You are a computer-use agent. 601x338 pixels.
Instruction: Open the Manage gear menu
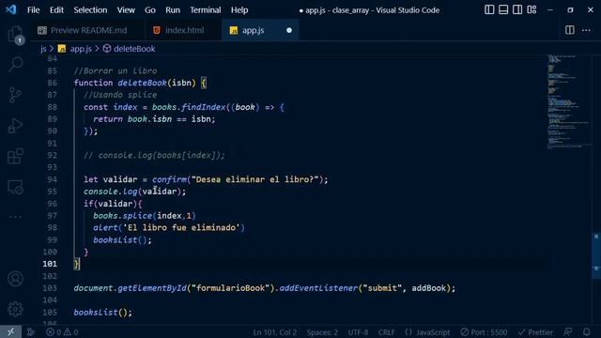pyautogui.click(x=15, y=309)
